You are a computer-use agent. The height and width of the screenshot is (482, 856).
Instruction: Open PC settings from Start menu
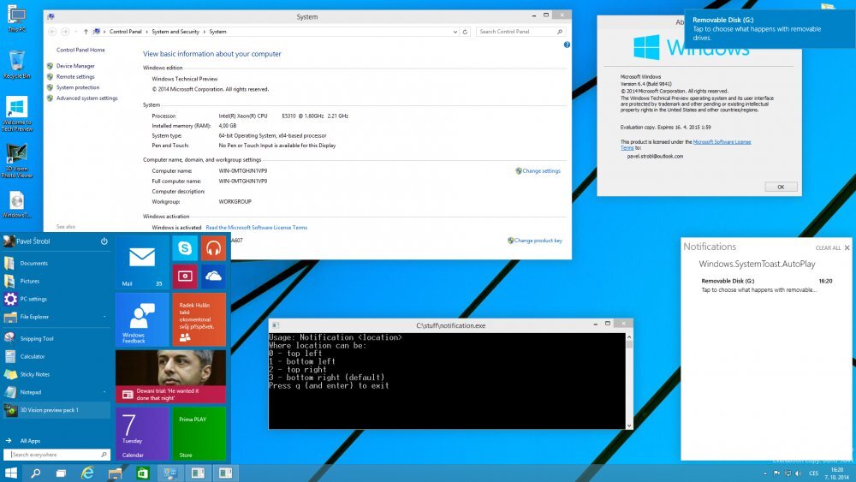click(56, 299)
